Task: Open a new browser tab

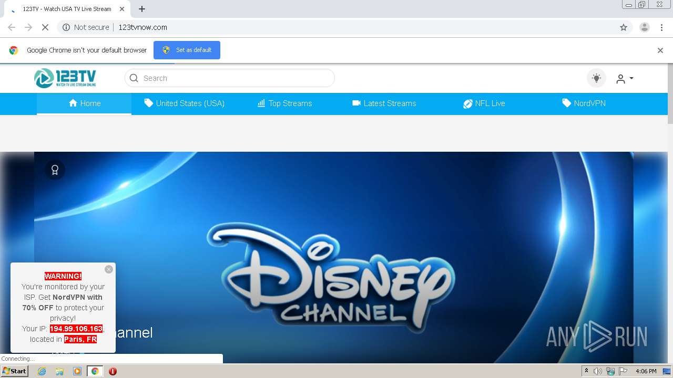Action: 142,9
